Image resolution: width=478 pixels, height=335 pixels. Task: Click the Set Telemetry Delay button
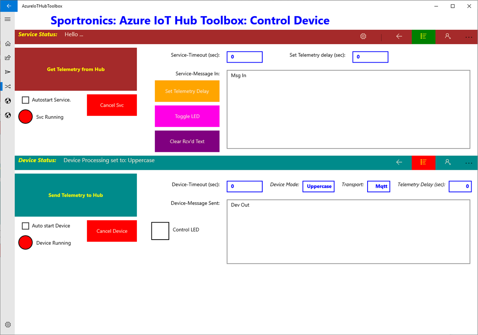187,91
